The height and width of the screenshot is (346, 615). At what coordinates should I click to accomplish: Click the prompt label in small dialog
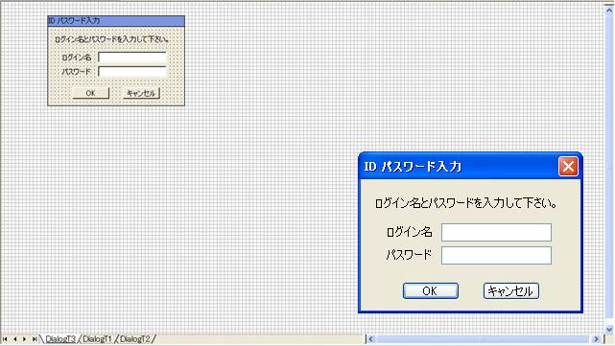112,39
